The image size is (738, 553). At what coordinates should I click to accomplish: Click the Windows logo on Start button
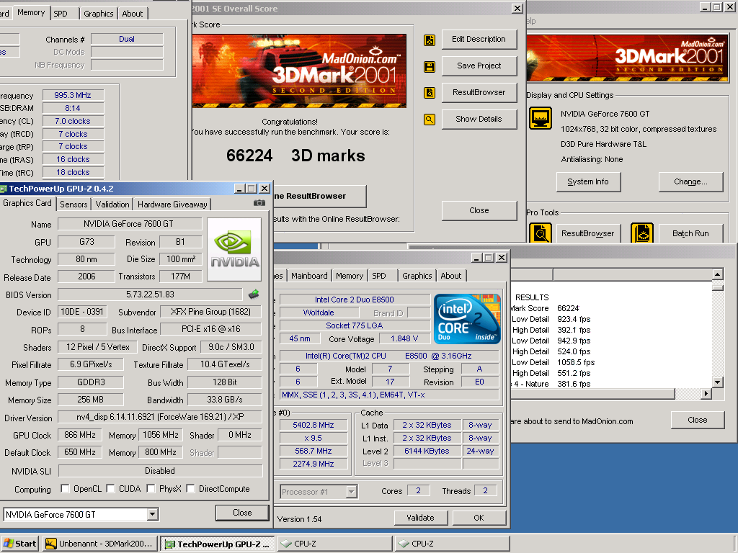[x=9, y=544]
